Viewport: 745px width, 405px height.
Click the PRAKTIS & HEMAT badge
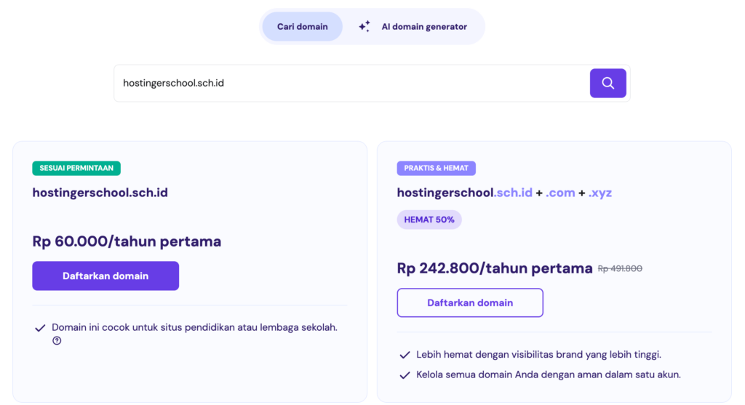point(437,168)
